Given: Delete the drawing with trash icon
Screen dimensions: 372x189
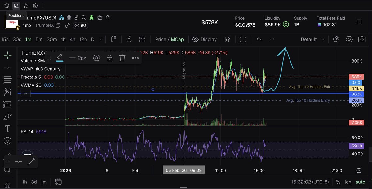Looking at the screenshot, I should (122, 58).
